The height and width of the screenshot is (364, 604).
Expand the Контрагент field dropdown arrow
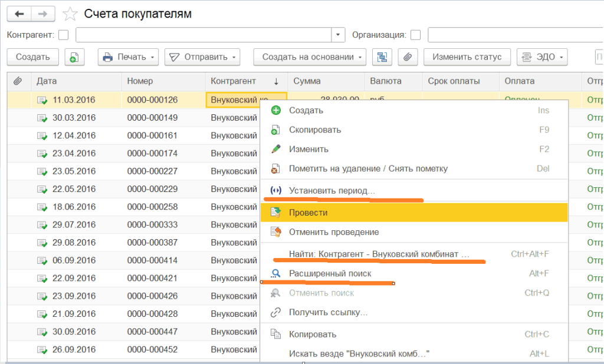click(338, 35)
